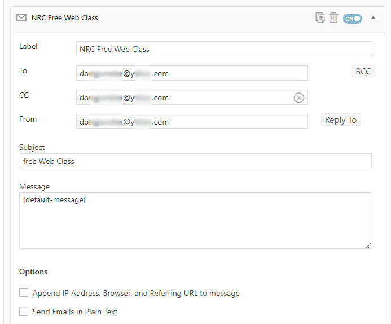Click the NRC Free Web Class header title
The width and height of the screenshot is (391, 324).
coord(64,18)
